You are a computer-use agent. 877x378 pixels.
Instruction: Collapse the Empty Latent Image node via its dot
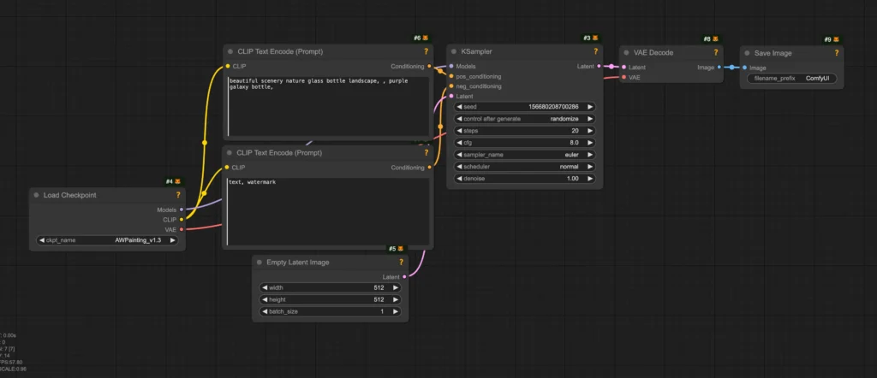[259, 262]
